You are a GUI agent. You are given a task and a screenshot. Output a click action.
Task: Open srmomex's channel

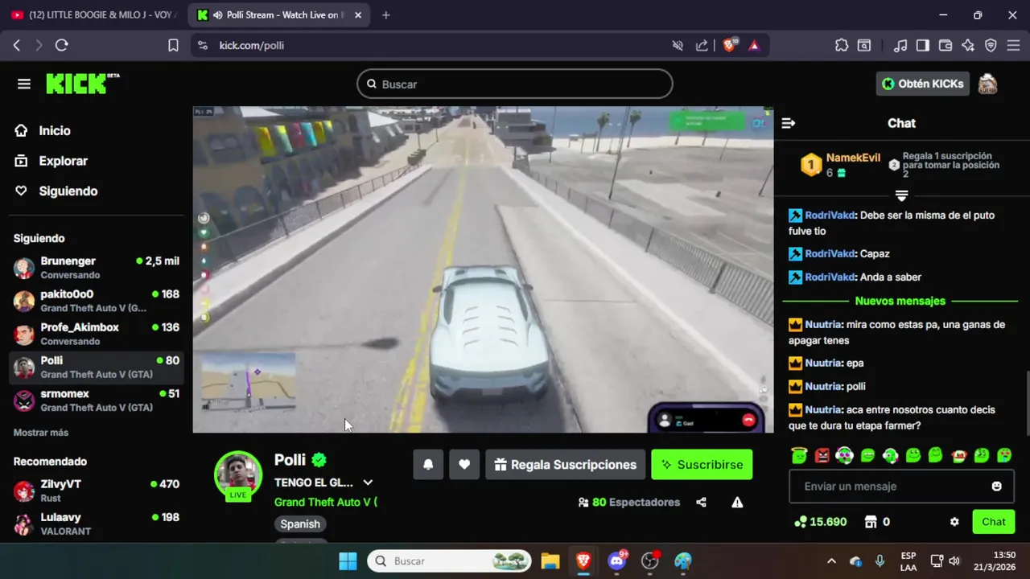click(97, 400)
